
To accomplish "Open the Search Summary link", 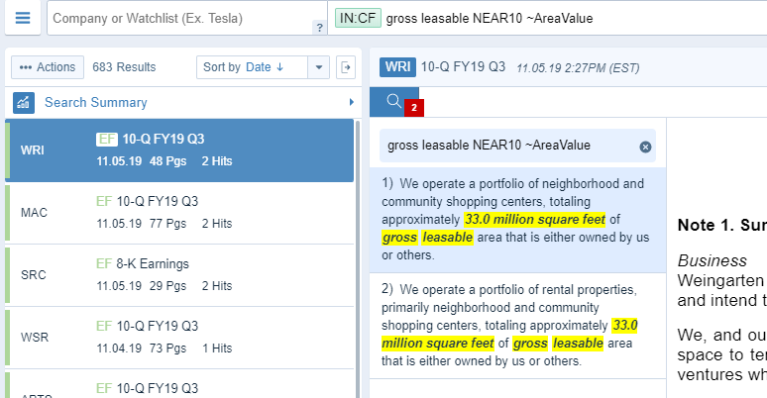I will pyautogui.click(x=96, y=102).
